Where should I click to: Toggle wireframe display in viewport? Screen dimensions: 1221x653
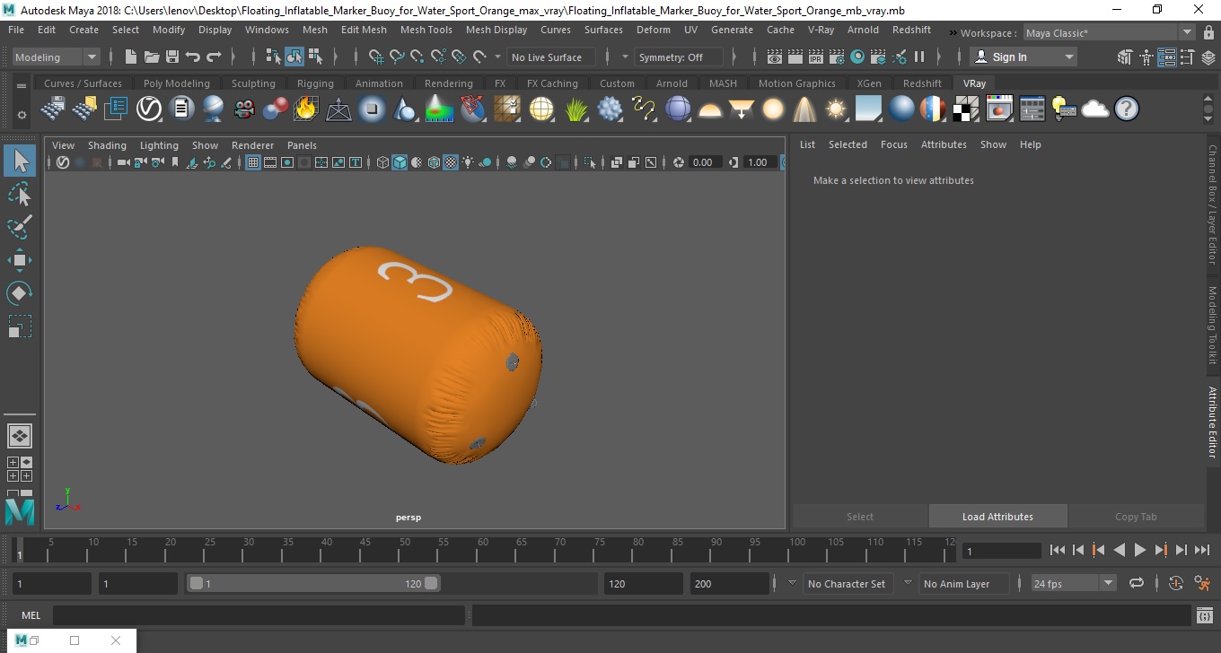click(x=382, y=162)
